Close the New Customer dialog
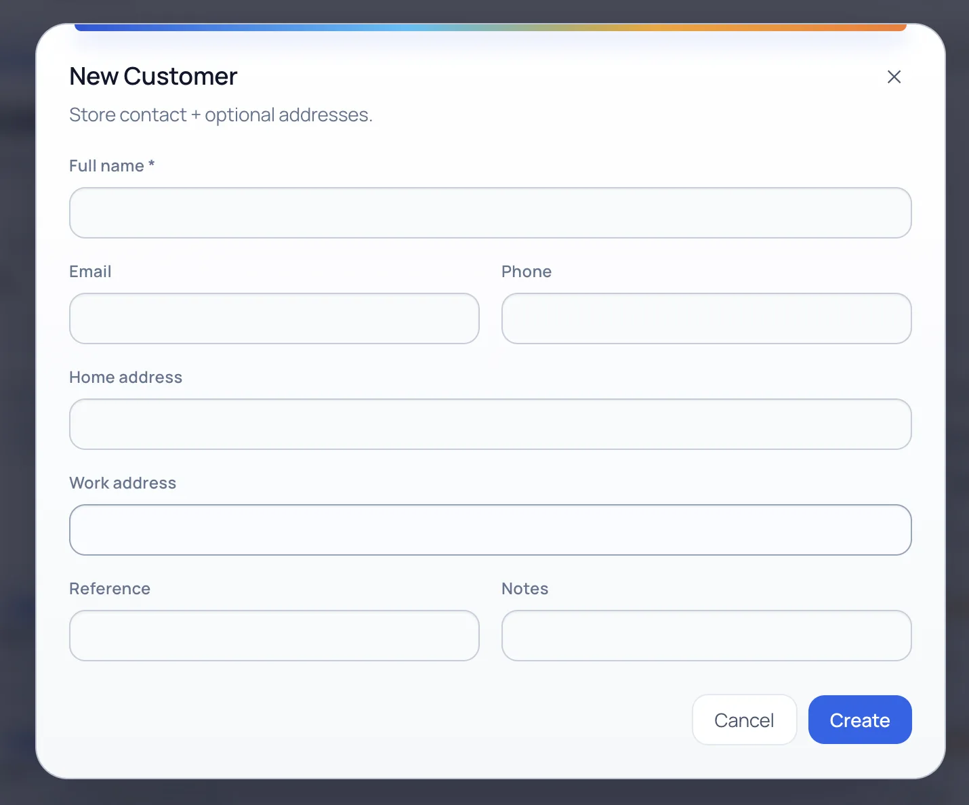 (x=894, y=77)
